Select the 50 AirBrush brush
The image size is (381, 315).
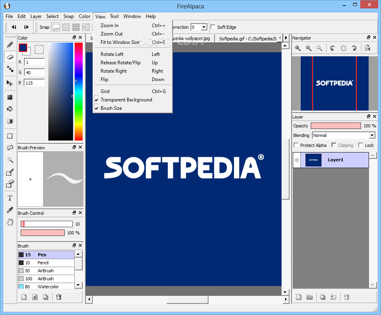click(x=46, y=271)
